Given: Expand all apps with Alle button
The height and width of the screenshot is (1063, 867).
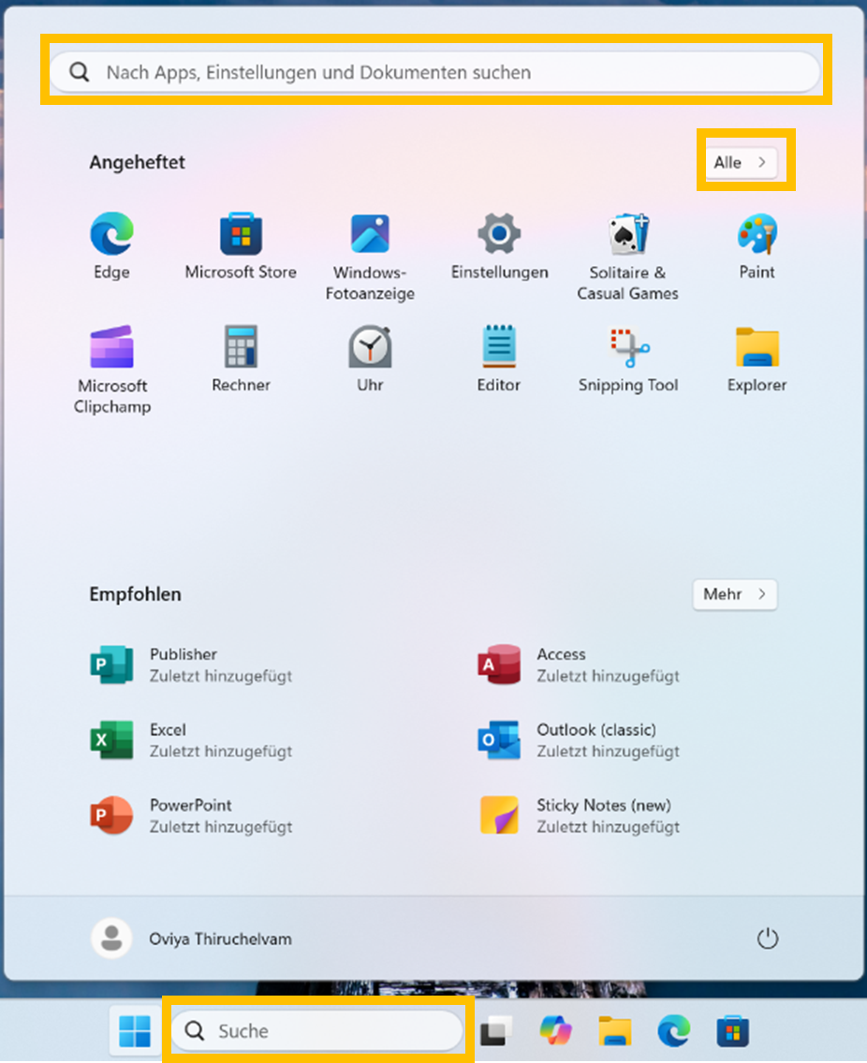Looking at the screenshot, I should point(742,162).
